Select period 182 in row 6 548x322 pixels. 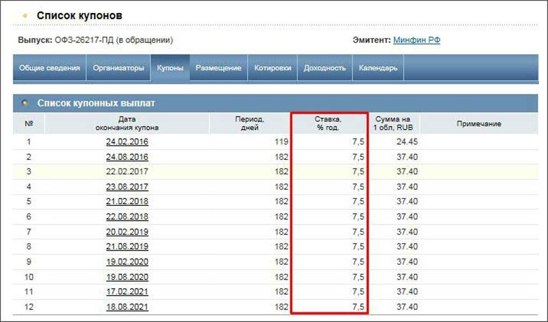(x=281, y=217)
